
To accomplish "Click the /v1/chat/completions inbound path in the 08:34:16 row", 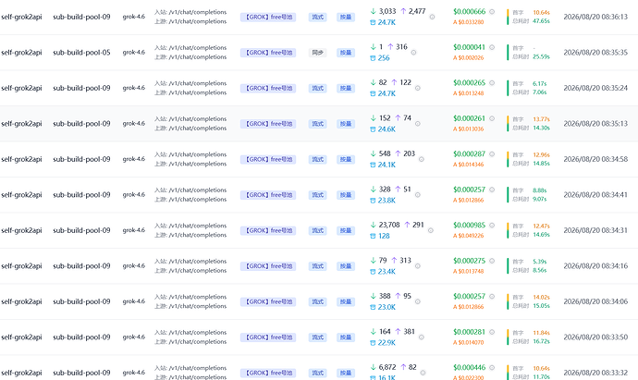I will point(198,262).
